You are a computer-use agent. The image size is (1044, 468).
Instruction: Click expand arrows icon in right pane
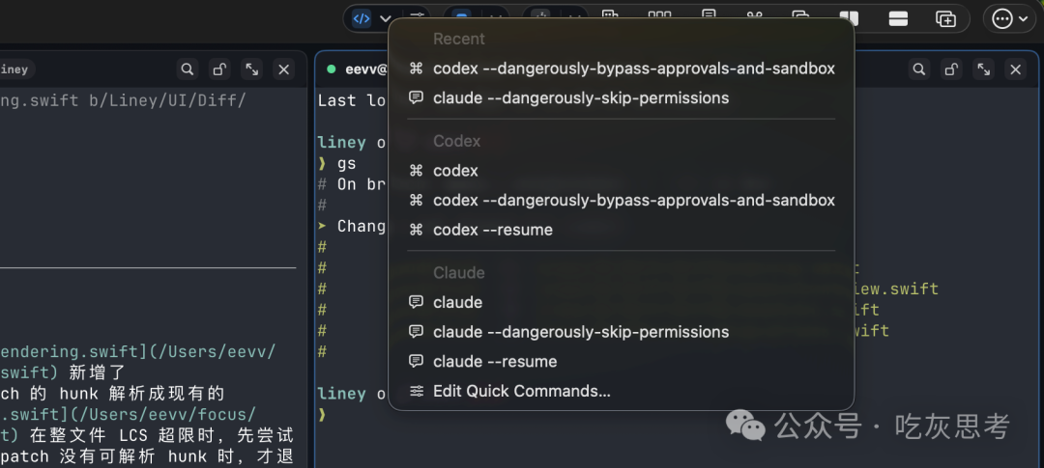[983, 69]
